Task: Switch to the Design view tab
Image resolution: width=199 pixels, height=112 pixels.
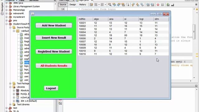Action: click(x=73, y=5)
